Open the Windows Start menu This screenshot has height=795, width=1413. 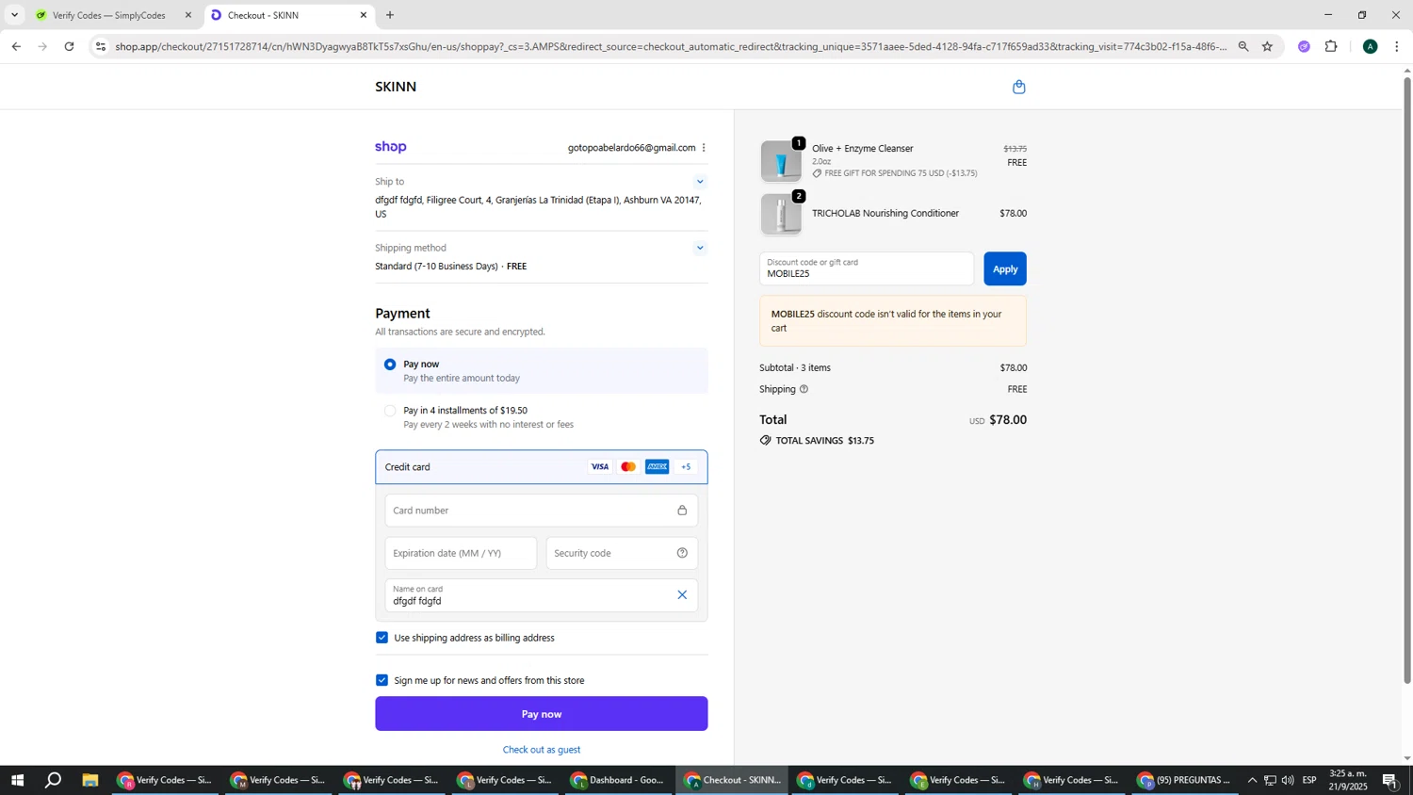[x=16, y=780]
